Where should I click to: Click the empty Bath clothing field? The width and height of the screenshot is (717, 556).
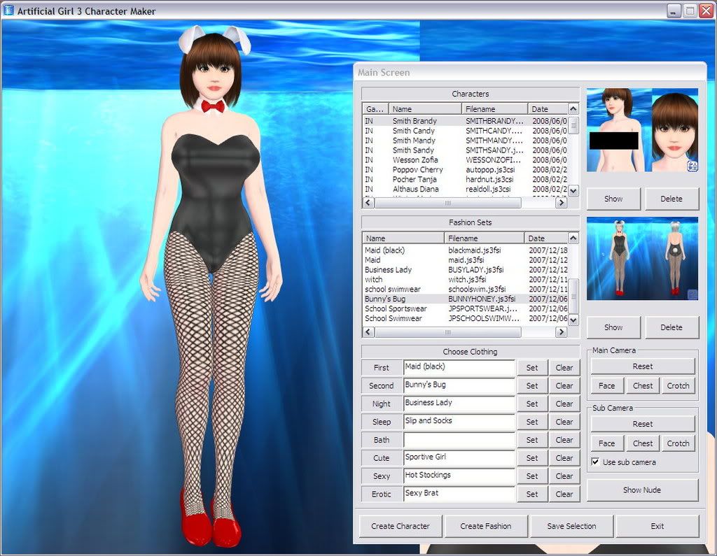459,439
